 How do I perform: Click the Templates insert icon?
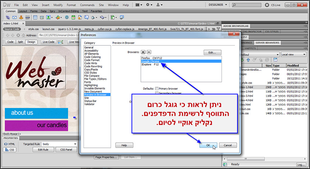coord(112,17)
